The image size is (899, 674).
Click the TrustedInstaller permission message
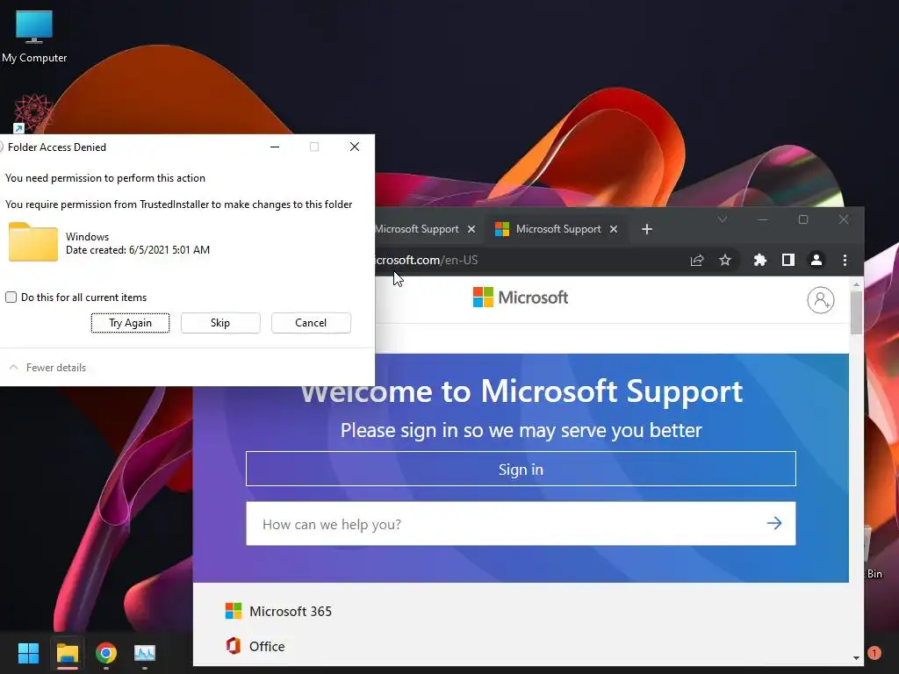pos(178,204)
